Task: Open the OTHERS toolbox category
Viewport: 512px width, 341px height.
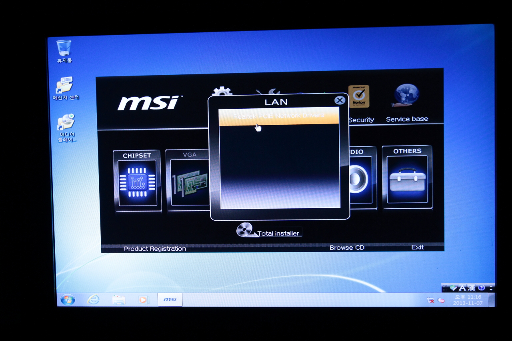Action: click(x=407, y=177)
